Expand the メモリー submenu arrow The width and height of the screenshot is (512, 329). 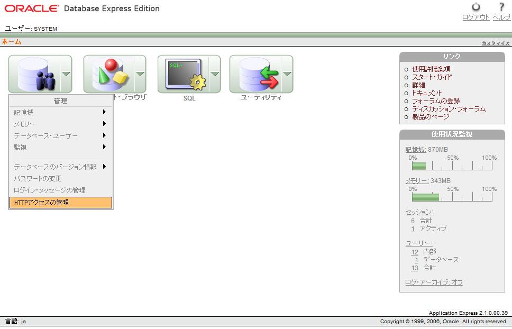point(105,124)
